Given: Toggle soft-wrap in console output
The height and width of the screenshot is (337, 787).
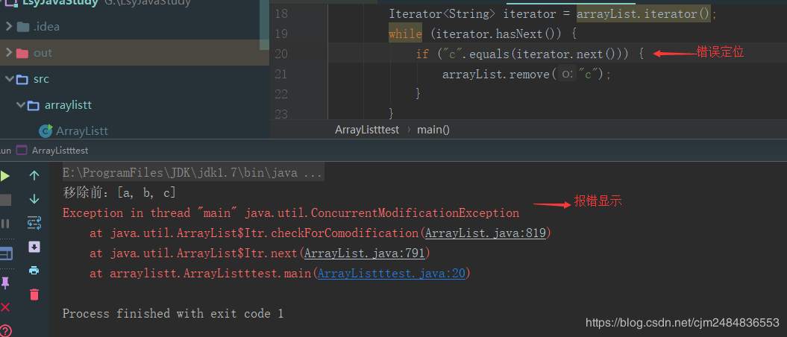Looking at the screenshot, I should [x=34, y=223].
